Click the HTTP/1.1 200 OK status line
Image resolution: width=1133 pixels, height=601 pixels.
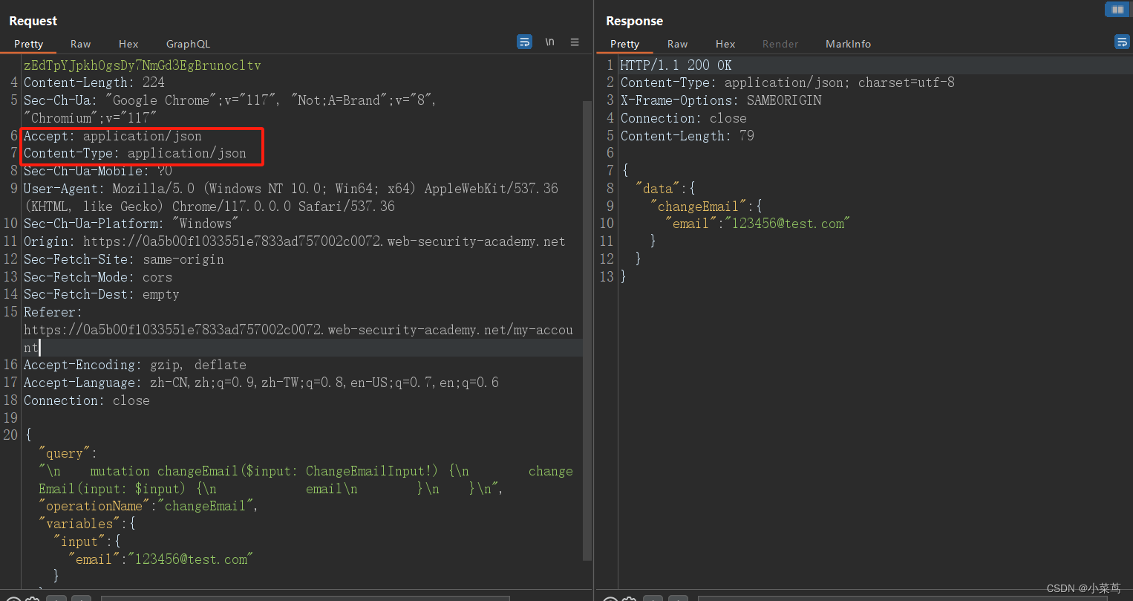676,65
